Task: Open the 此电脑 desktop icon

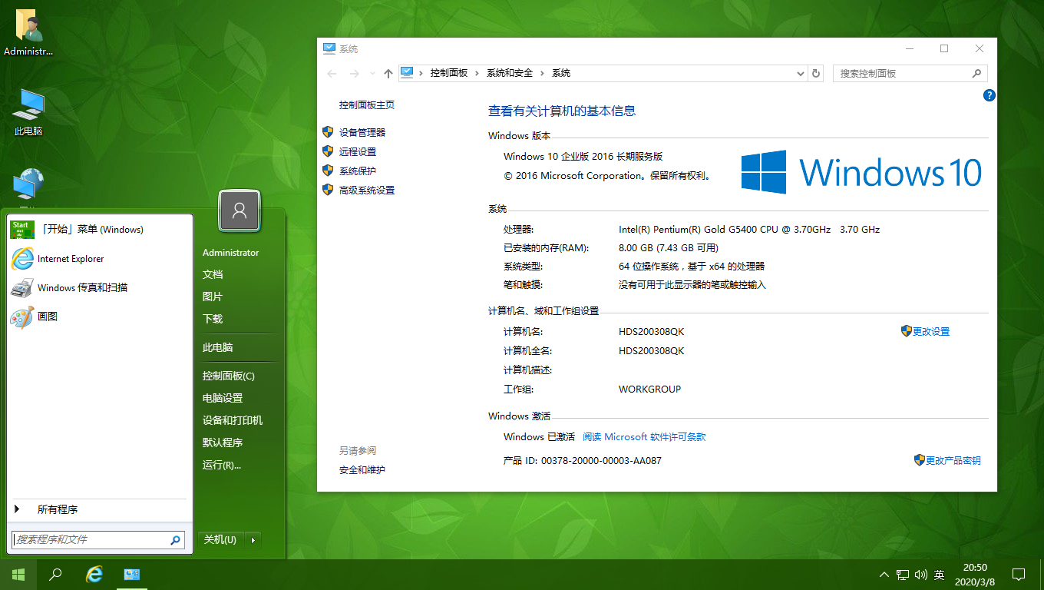Action: [28, 113]
